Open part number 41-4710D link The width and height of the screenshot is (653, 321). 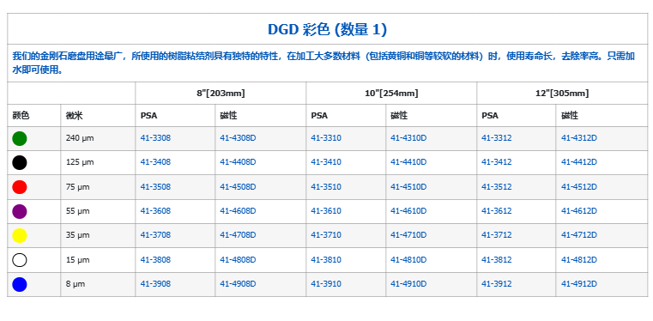tap(408, 235)
